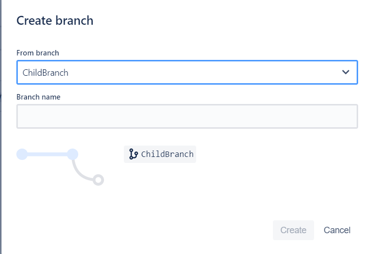Screen dimensions: 372x254
Task: Click the blue focus border of From branch field
Action: pyautogui.click(x=187, y=61)
